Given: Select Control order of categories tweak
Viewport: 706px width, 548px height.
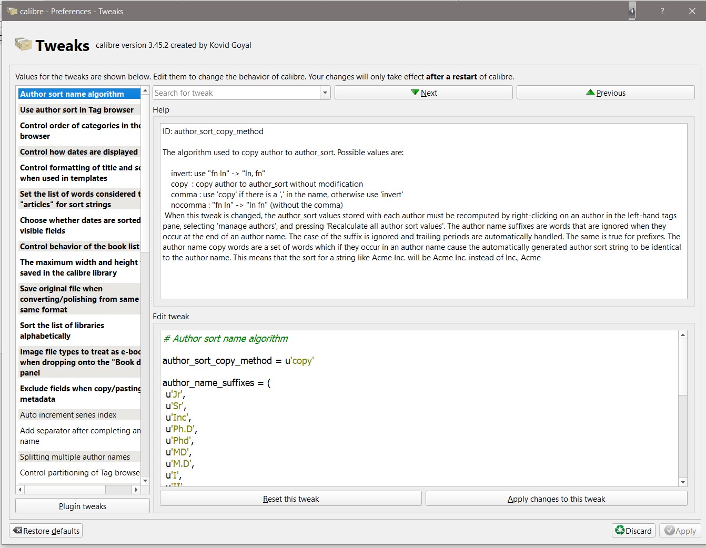Looking at the screenshot, I should [79, 130].
